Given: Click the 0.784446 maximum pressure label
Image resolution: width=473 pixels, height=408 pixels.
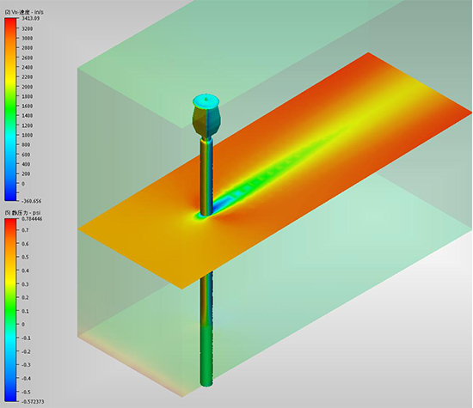Looking at the screenshot, I should coord(32,219).
